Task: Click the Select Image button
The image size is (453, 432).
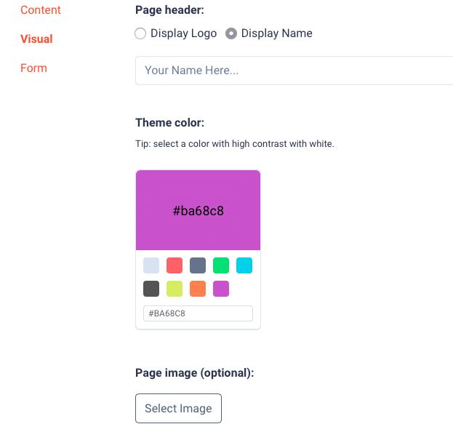Action: coord(179,408)
